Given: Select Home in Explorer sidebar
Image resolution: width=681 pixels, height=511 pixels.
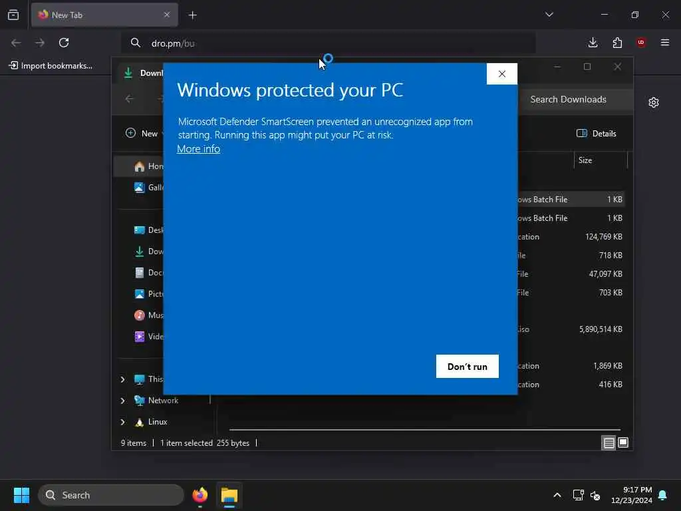Looking at the screenshot, I should pyautogui.click(x=138, y=166).
